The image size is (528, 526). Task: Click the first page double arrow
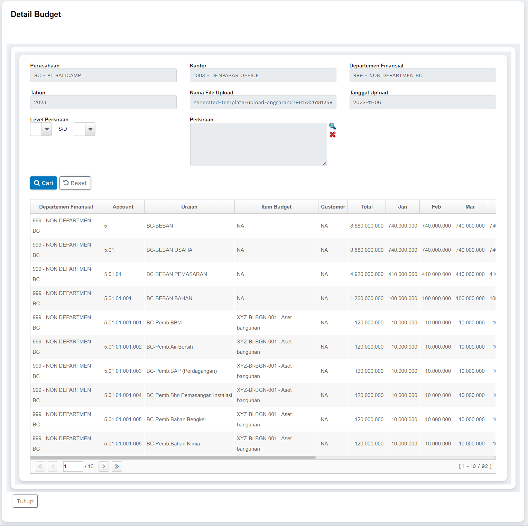pyautogui.click(x=40, y=467)
